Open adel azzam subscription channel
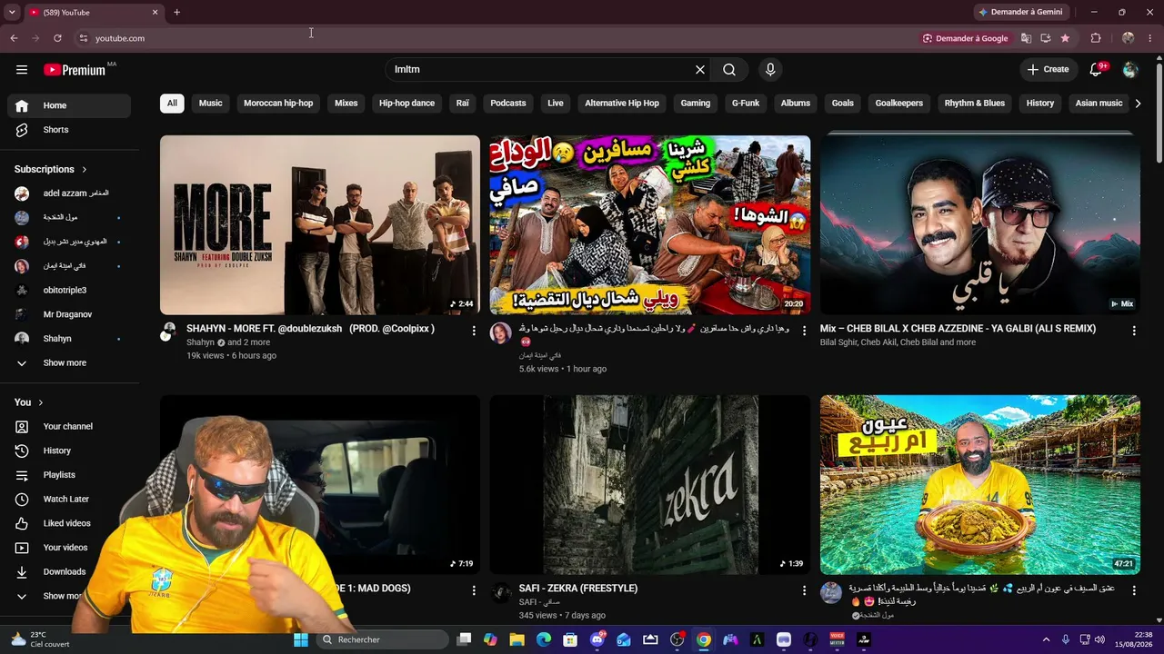This screenshot has height=654, width=1164. point(69,193)
